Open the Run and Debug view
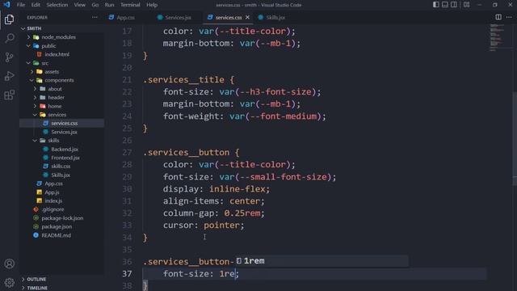 9,76
